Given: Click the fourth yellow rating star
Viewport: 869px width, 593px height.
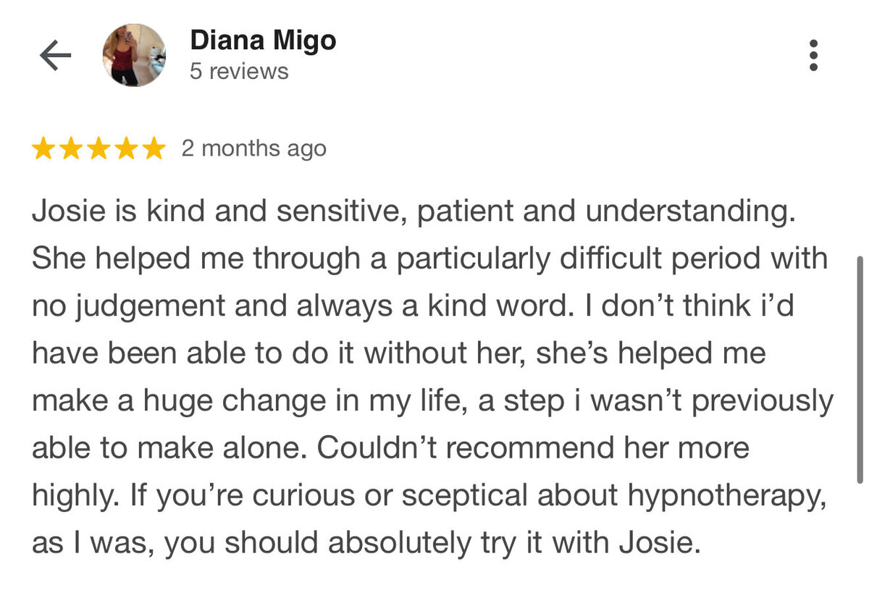Looking at the screenshot, I should [x=127, y=148].
